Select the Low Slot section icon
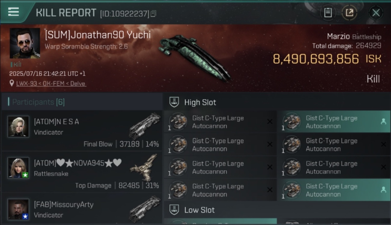 point(174,210)
